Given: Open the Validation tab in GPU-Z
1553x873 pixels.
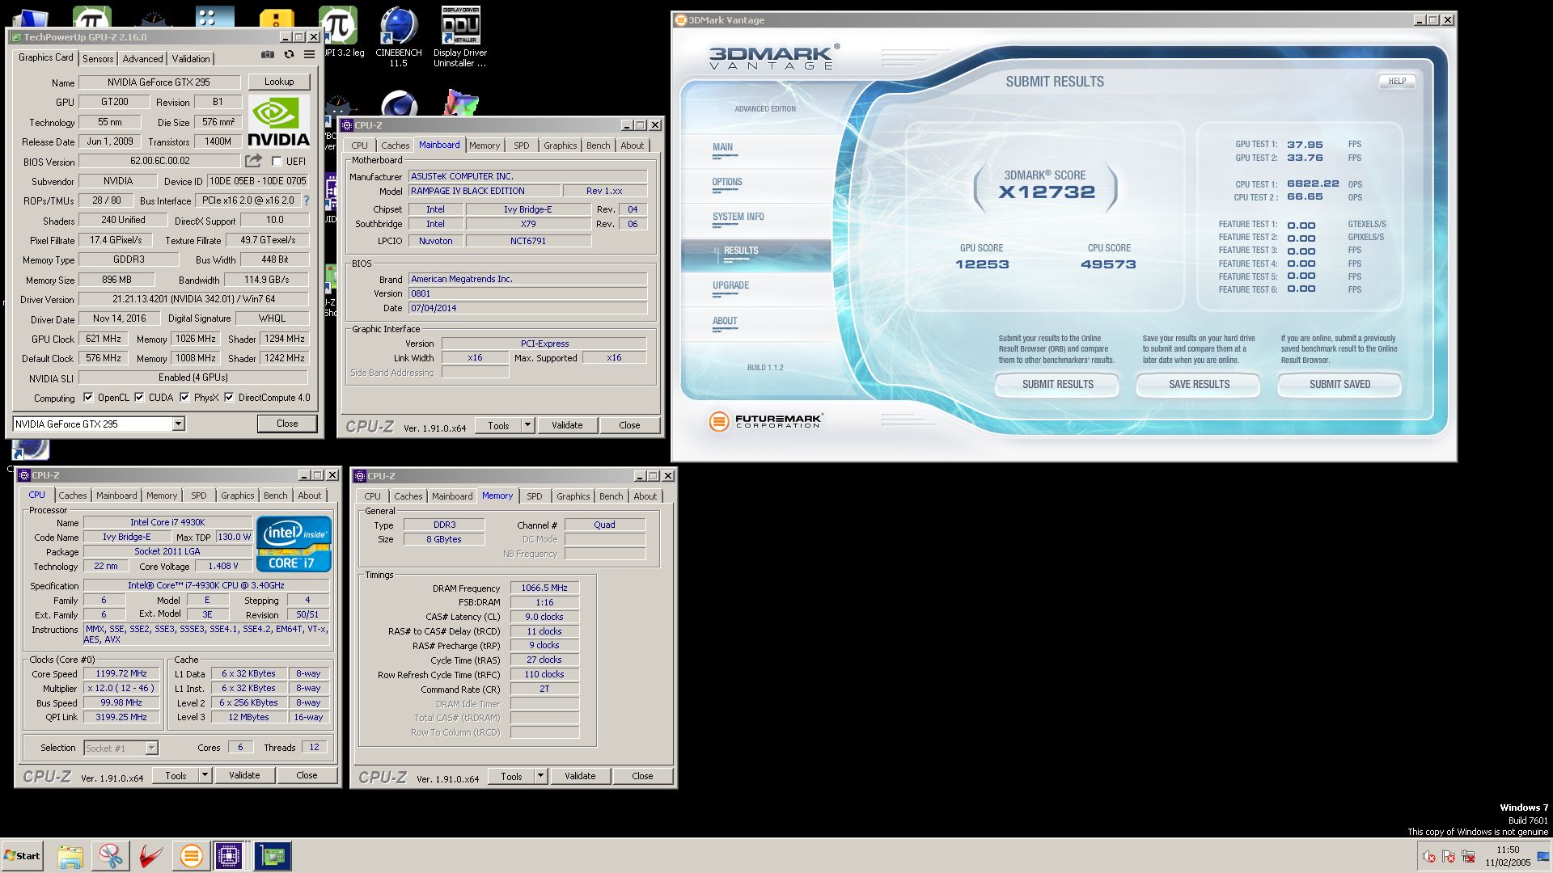Looking at the screenshot, I should click(191, 59).
